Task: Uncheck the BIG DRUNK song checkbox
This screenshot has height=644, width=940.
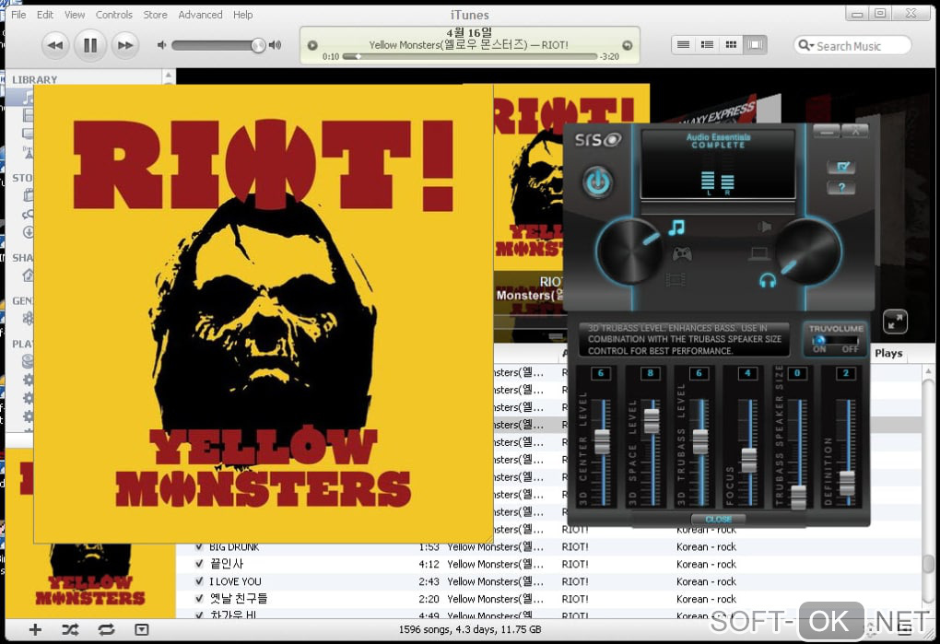Action: pos(199,546)
